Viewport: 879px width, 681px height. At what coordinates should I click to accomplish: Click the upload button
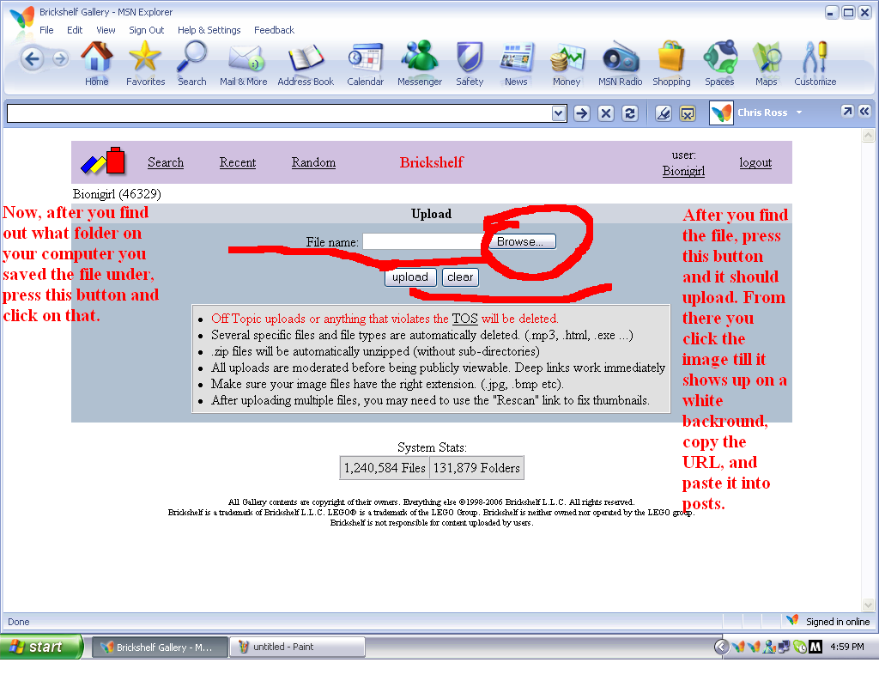coord(410,277)
